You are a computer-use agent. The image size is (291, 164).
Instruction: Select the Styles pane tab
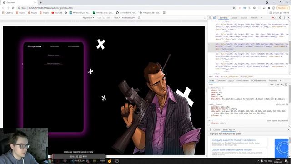click(211, 81)
